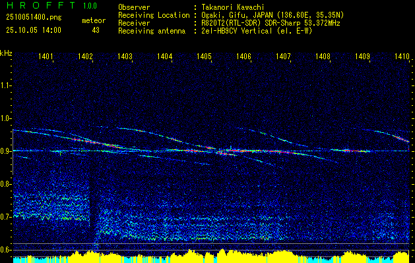Select the filename 2510051400.png
This screenshot has width=415, height=263.
pos(34,17)
